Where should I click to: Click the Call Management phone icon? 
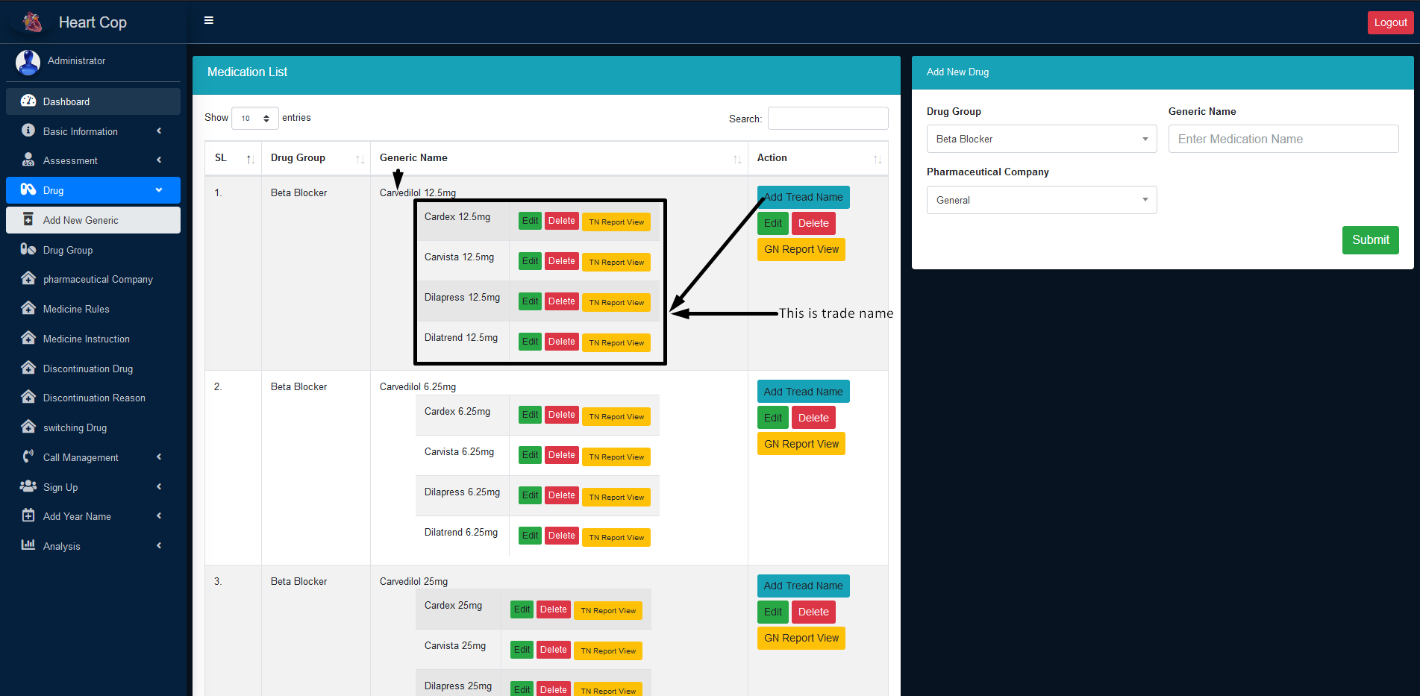click(x=28, y=457)
